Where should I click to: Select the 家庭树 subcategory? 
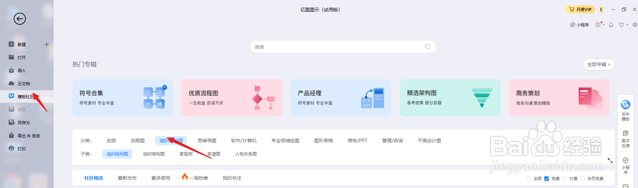pos(186,154)
